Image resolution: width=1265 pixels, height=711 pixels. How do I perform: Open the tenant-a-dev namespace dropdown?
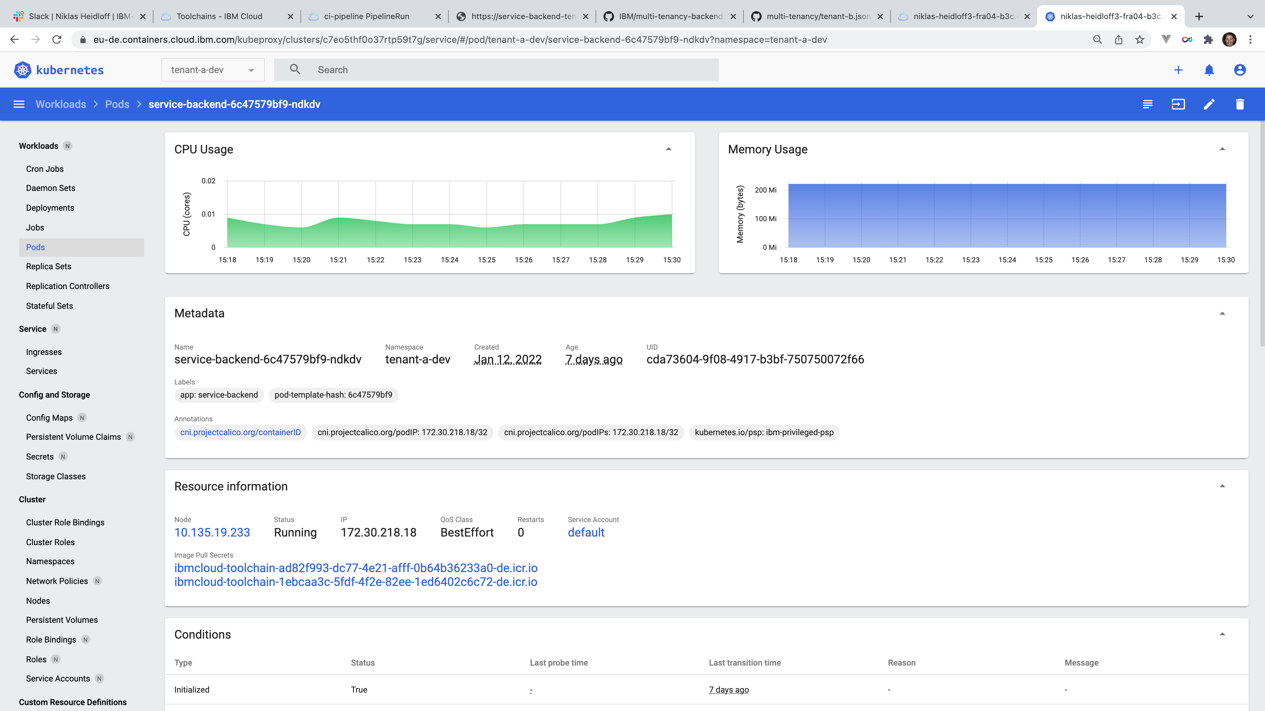point(212,70)
